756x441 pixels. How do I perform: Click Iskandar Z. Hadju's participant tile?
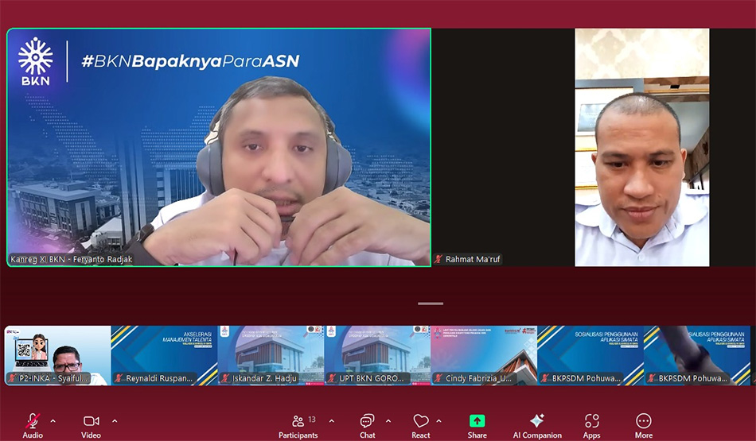[x=271, y=355]
